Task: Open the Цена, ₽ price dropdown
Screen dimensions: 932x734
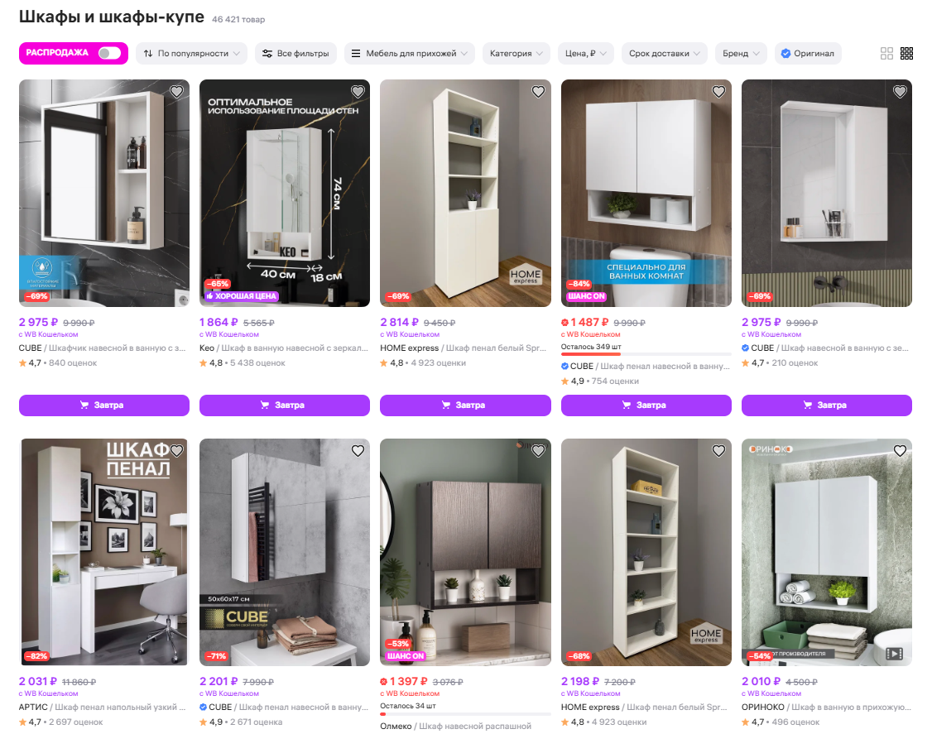Action: coord(586,54)
